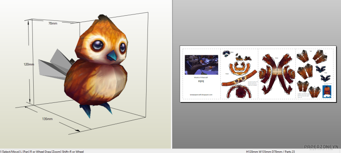Screen dimensions: 341x153
Task: Select the top-left tail feather part on the pattern
Action: [x=303, y=56]
